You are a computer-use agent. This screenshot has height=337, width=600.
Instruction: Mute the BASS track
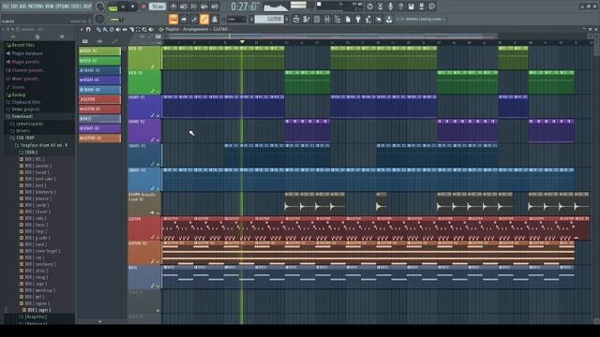[158, 286]
